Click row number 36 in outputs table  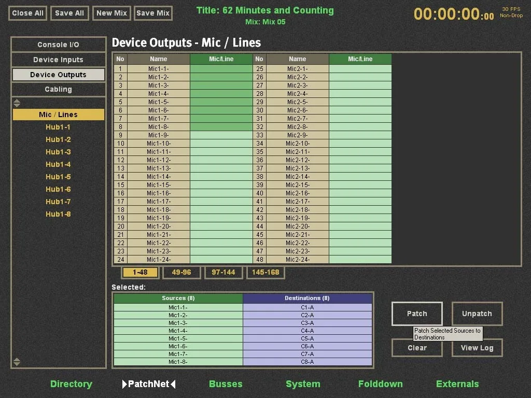[x=259, y=160]
